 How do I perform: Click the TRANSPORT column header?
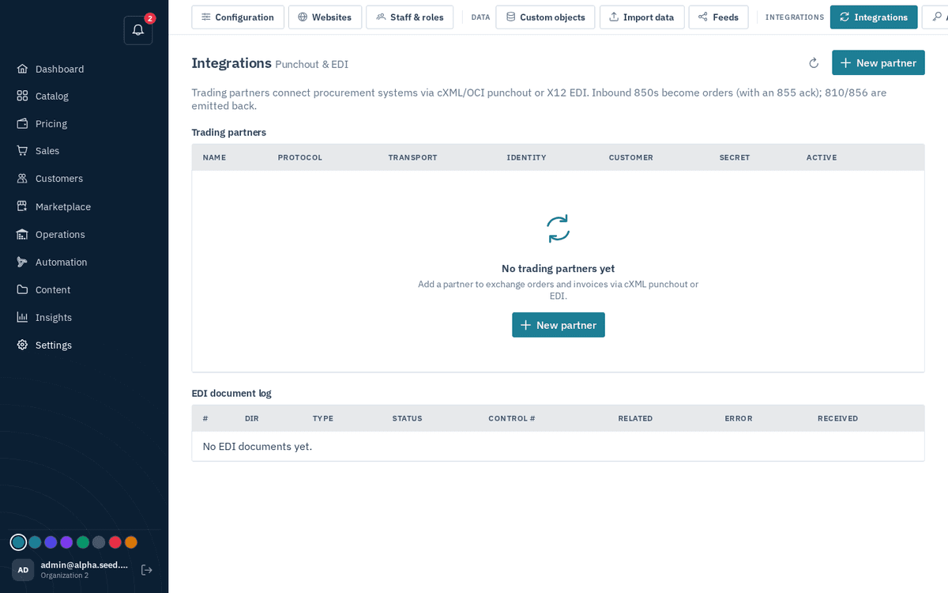[x=412, y=157]
